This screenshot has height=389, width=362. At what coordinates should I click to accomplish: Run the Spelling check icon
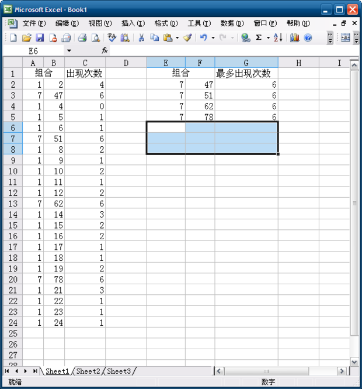[112, 37]
